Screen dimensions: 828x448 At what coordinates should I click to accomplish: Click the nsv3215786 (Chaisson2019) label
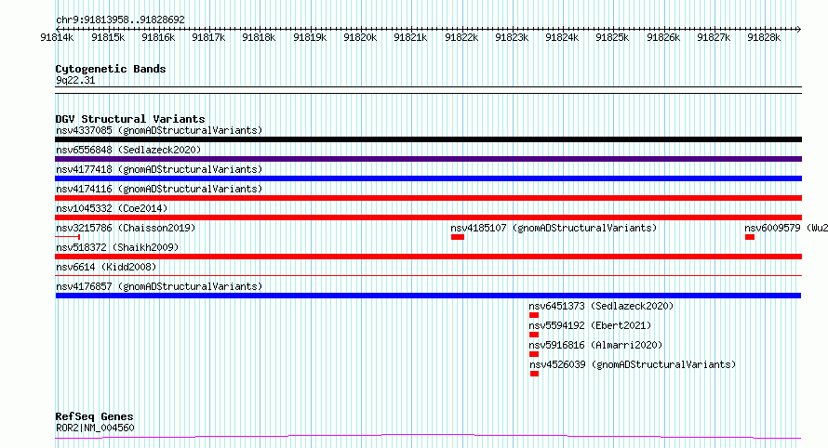pos(126,228)
